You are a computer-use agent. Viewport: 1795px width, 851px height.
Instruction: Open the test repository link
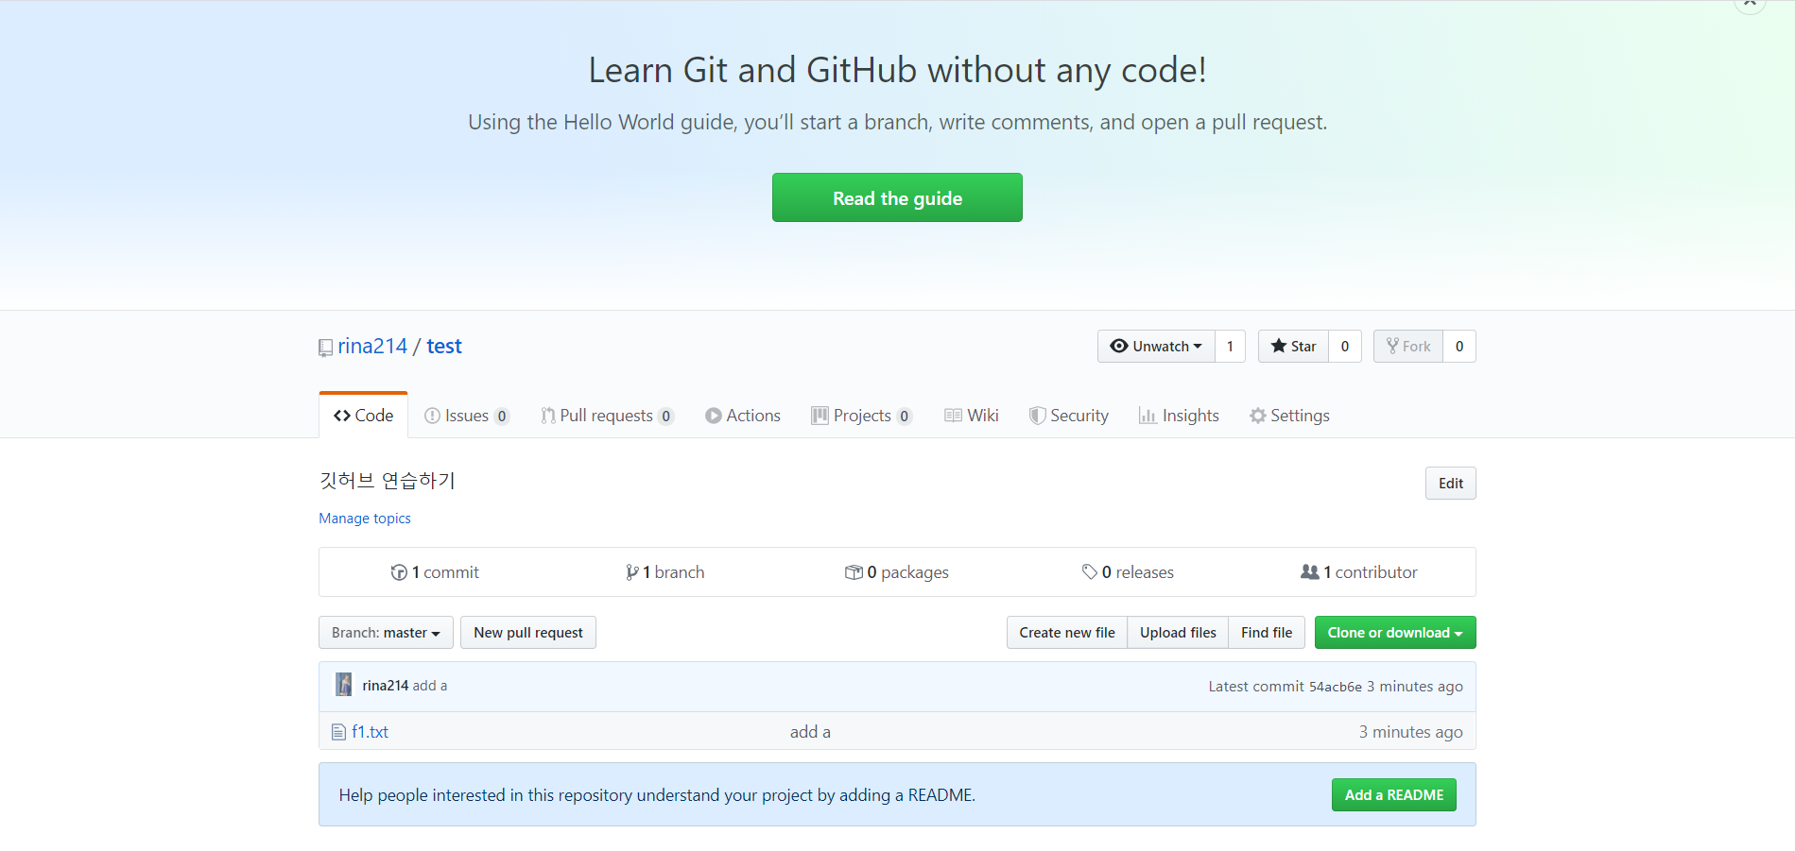tap(444, 346)
